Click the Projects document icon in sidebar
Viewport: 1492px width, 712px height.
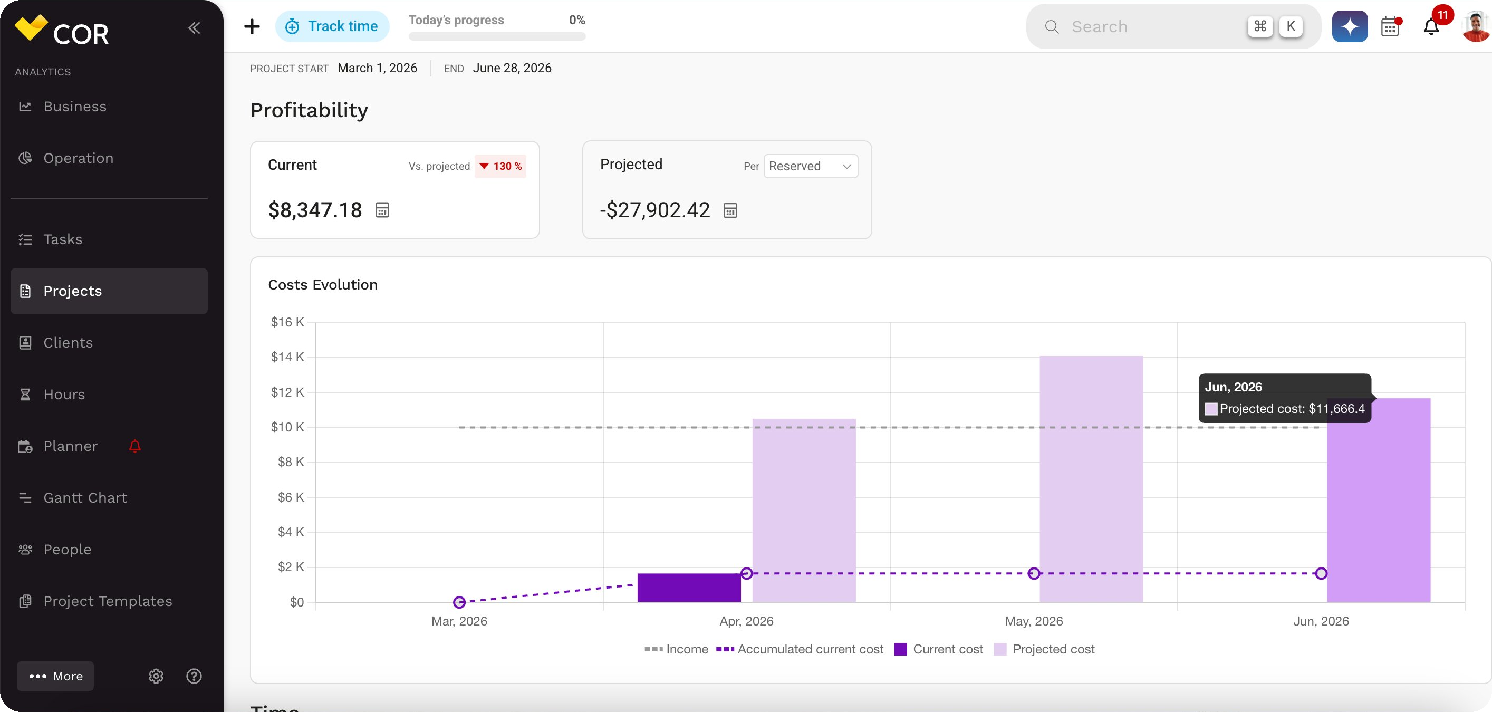tap(25, 291)
